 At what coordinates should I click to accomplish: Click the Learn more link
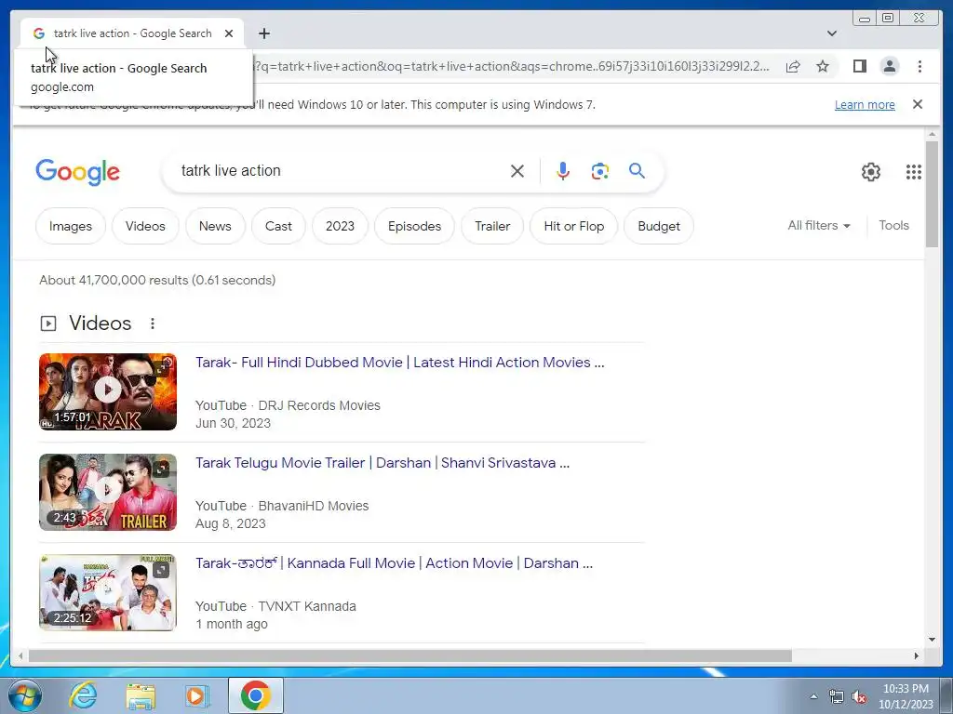[x=865, y=104]
